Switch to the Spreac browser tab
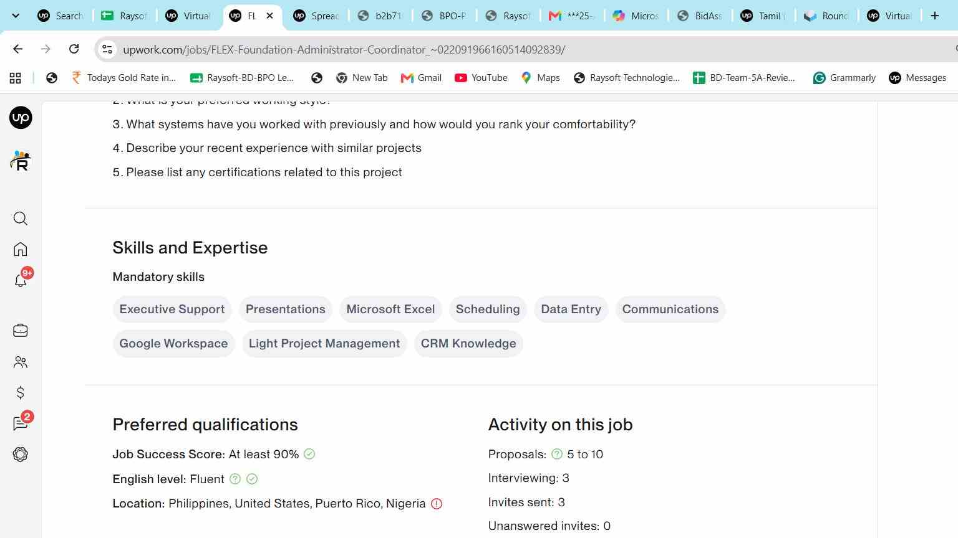This screenshot has width=958, height=538. point(316,16)
